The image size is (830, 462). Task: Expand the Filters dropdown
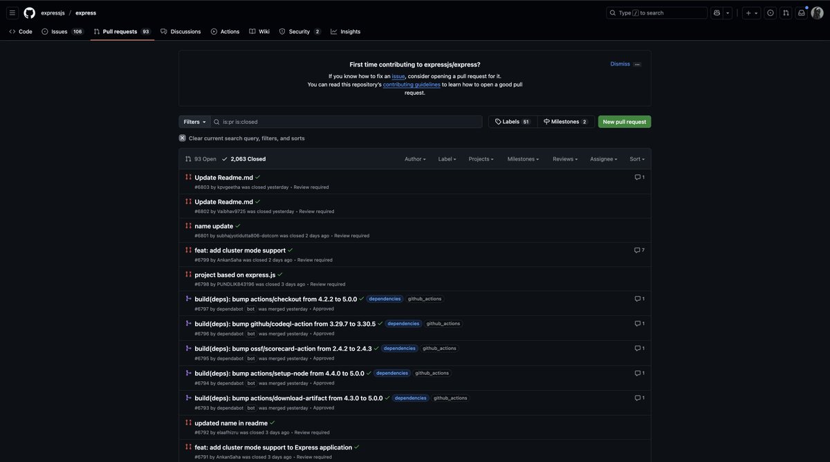(x=194, y=122)
